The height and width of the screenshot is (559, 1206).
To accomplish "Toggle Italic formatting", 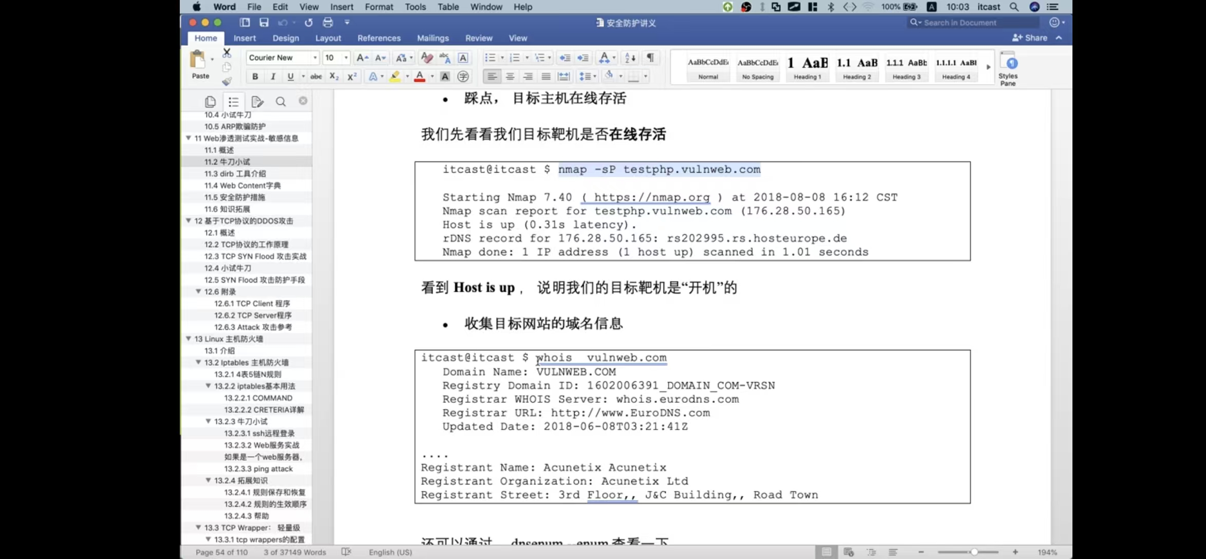I will 273,77.
